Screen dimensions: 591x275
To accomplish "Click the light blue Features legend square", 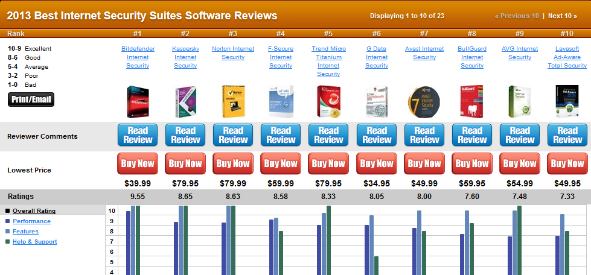I will point(7,232).
